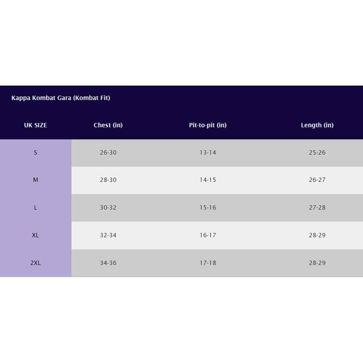The height and width of the screenshot is (363, 363).
Task: Click length value 25-26
Action: pyautogui.click(x=317, y=152)
